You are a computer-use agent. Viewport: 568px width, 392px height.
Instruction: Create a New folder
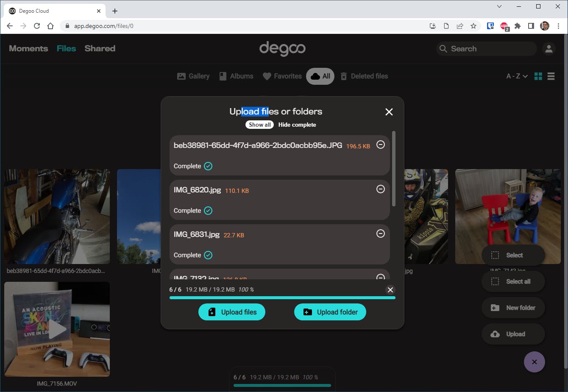tap(513, 308)
